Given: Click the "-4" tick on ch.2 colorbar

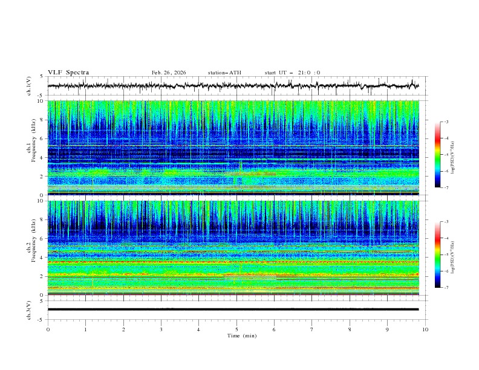Looking at the screenshot, I should [446, 238].
